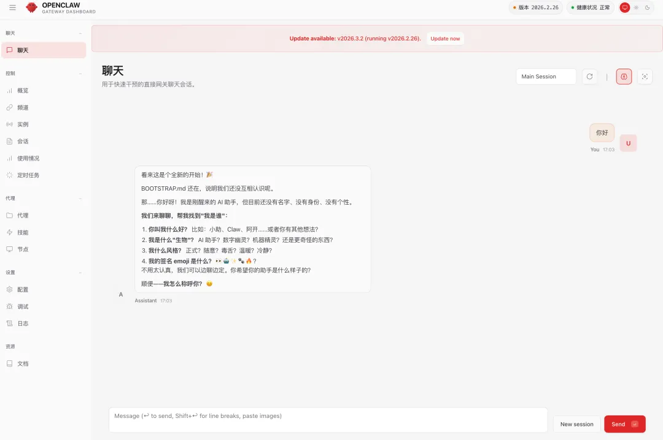Collapse the 控制 sidebar section

point(44,74)
